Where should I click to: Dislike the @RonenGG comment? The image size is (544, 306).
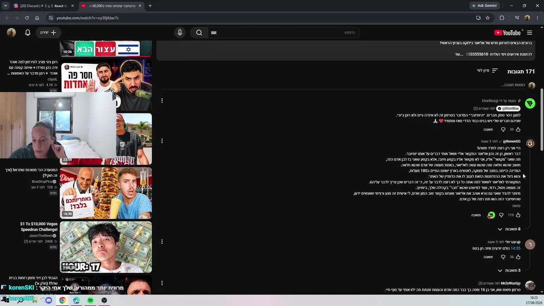[501, 215]
